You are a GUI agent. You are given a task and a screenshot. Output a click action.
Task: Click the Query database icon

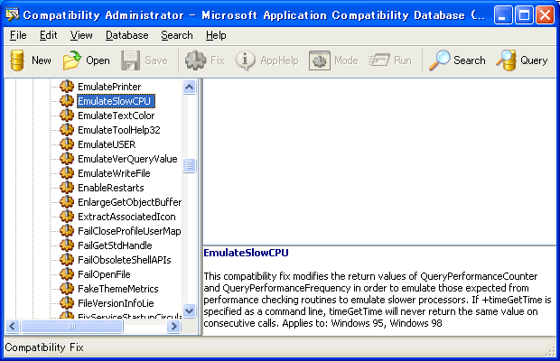[507, 60]
